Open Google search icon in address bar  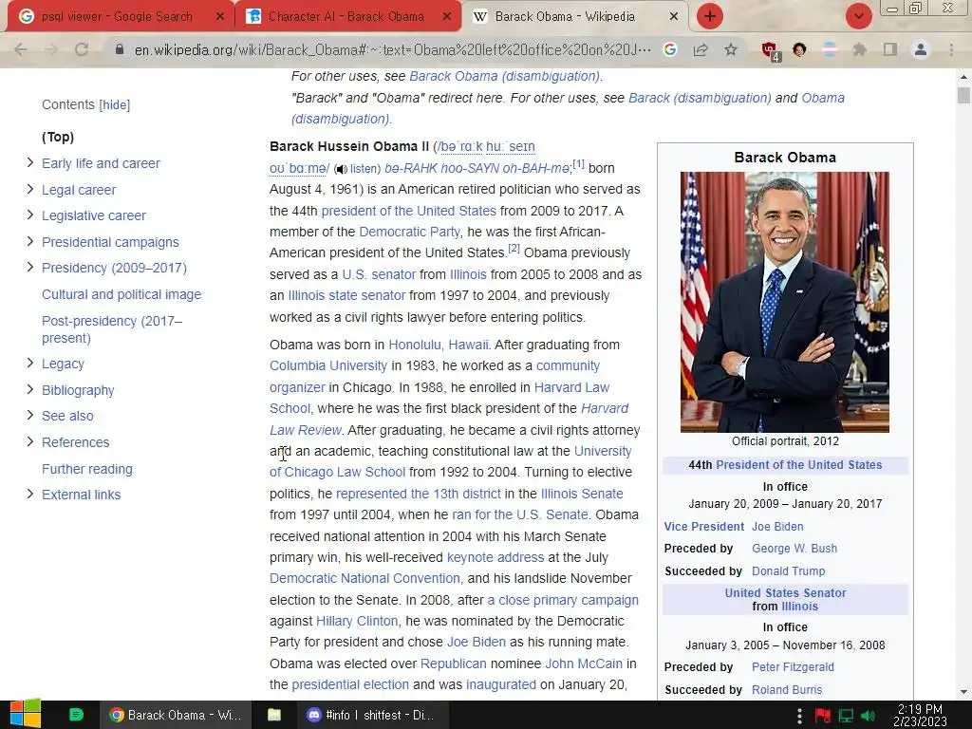[x=670, y=49]
